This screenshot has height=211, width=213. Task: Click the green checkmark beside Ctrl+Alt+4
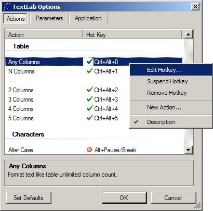click(x=89, y=108)
